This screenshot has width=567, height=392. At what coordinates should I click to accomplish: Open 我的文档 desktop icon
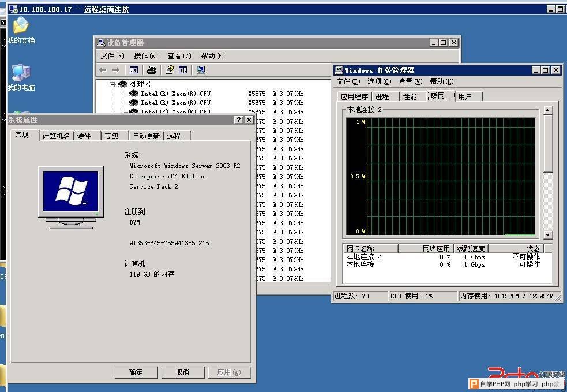click(21, 31)
